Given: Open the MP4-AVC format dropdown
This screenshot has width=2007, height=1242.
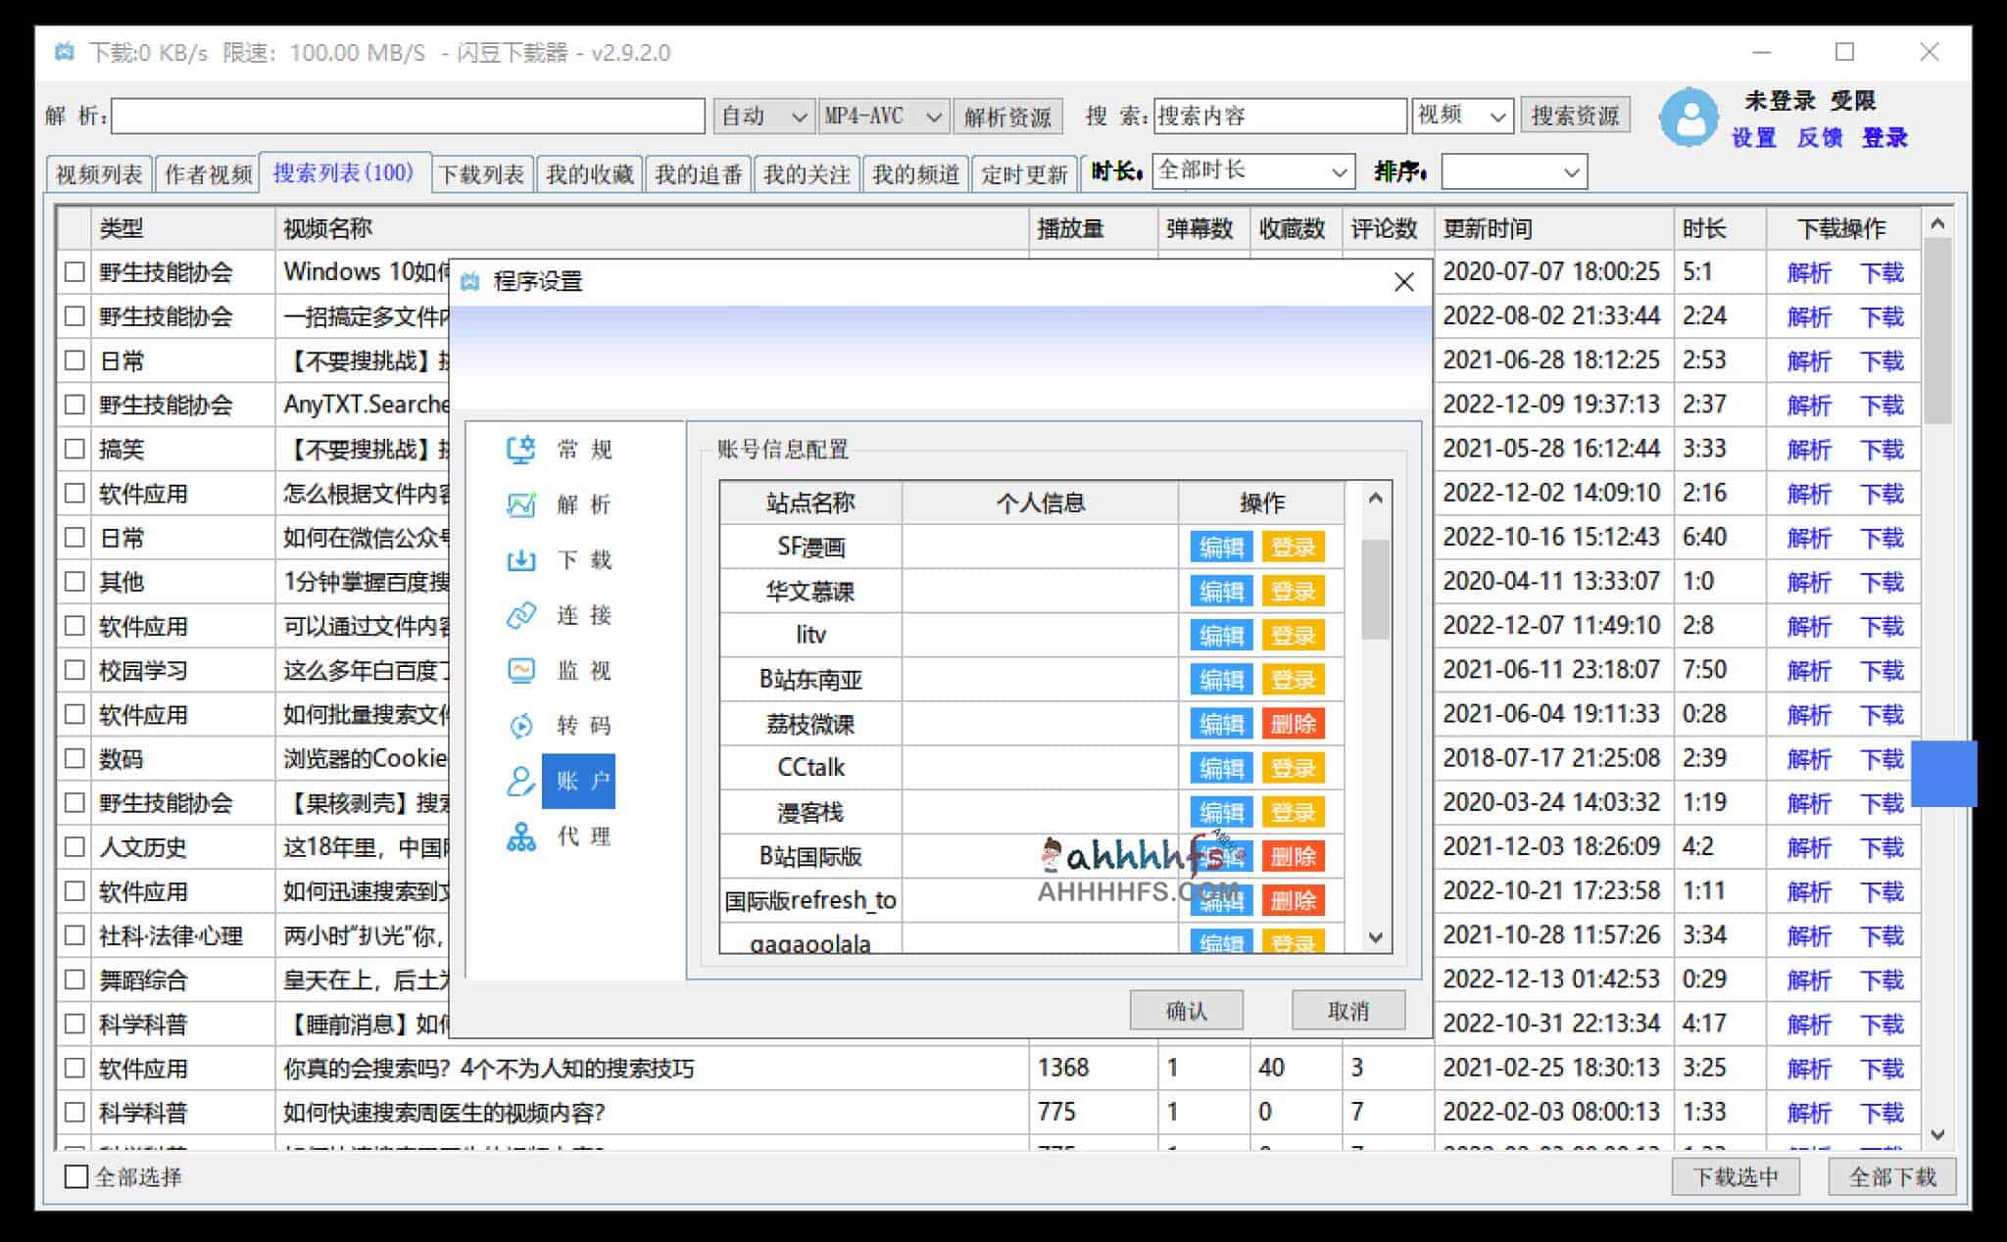Looking at the screenshot, I should coord(880,115).
